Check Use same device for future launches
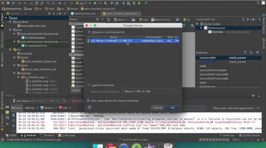 click(x=88, y=101)
